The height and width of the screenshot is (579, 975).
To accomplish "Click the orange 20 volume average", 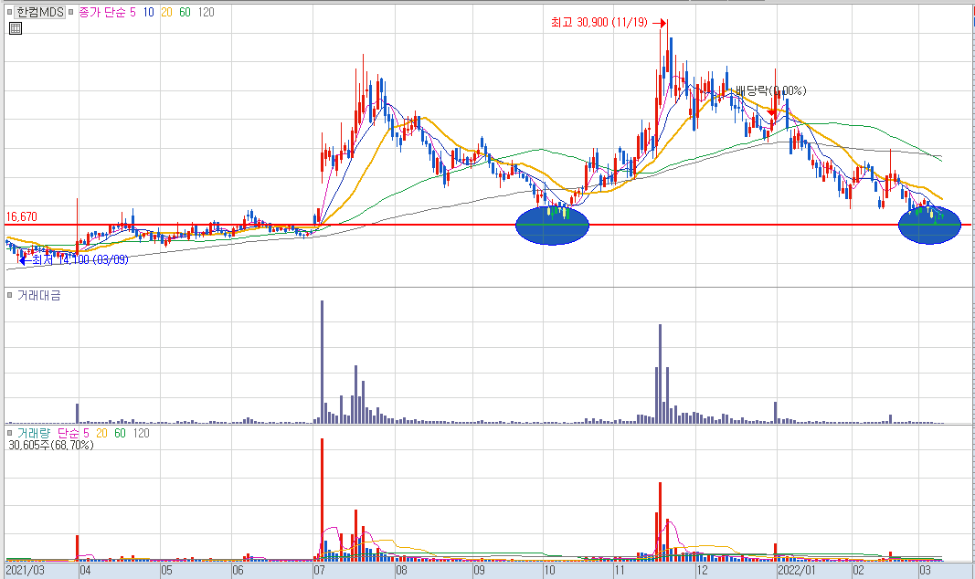I will click(x=101, y=433).
